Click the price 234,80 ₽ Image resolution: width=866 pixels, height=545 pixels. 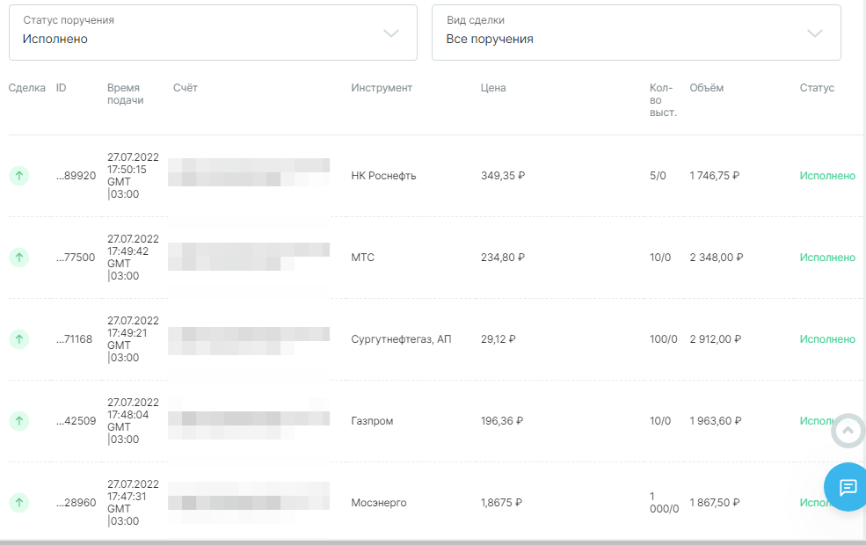503,258
